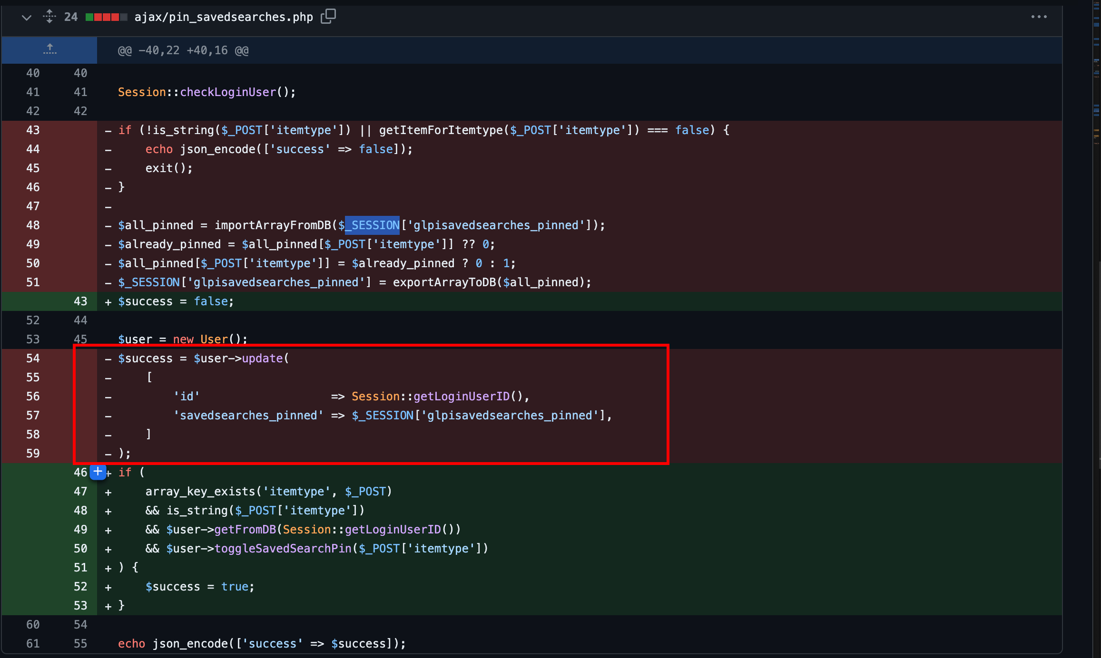Click the minimap scrollbar on right edge
Viewport: 1101px width, 658px height.
[1096, 328]
